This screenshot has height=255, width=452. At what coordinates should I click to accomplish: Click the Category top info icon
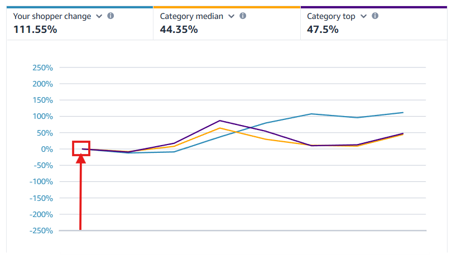click(x=375, y=16)
